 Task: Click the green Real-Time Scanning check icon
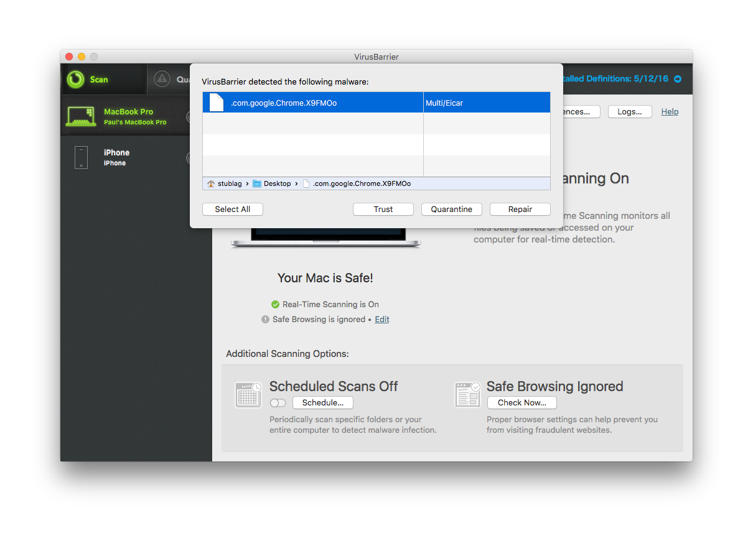275,305
